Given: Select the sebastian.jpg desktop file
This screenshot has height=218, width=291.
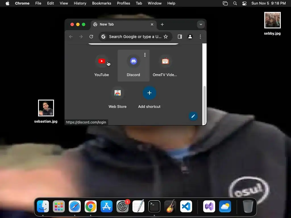Looking at the screenshot, I should tap(46, 111).
